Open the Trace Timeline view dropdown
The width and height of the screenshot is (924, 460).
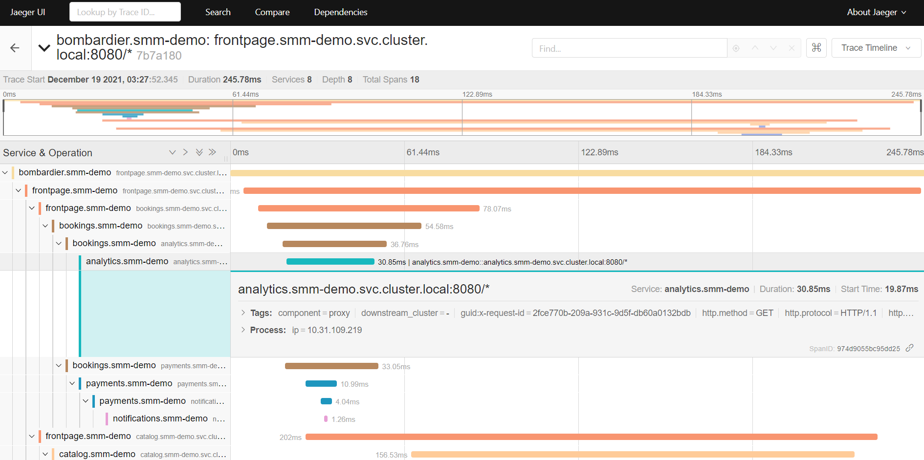pyautogui.click(x=876, y=48)
